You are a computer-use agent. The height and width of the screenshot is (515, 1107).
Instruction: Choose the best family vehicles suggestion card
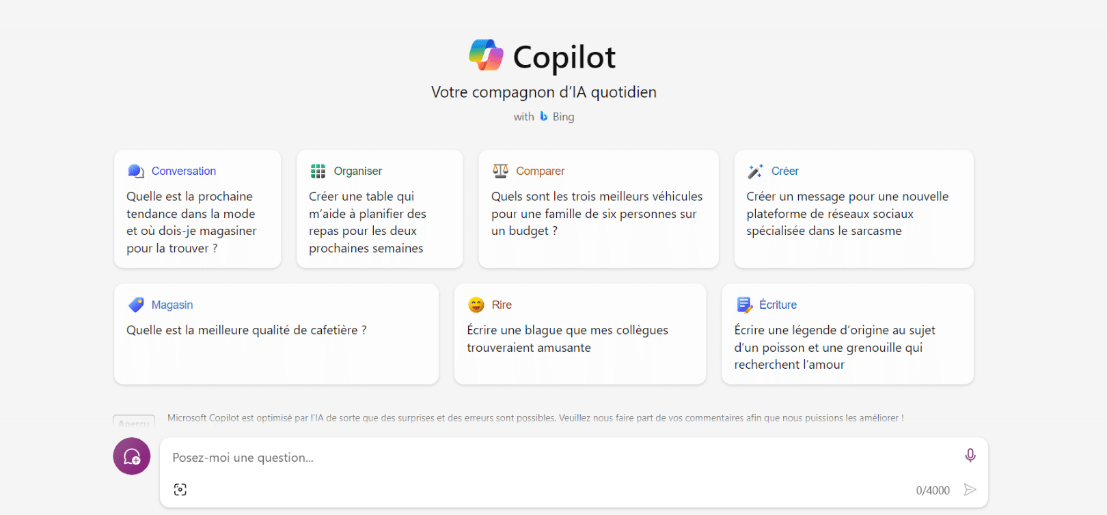click(x=599, y=209)
